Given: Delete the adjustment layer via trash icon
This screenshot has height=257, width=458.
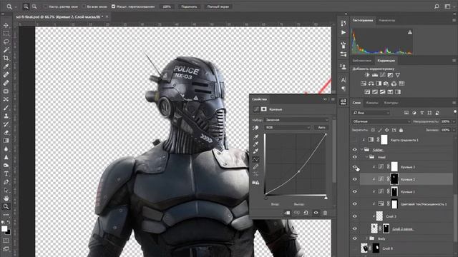Looking at the screenshot, I should click(x=325, y=213).
